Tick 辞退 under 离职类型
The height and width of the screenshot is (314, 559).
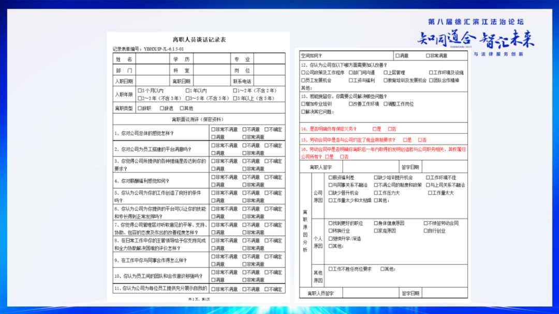click(162, 108)
